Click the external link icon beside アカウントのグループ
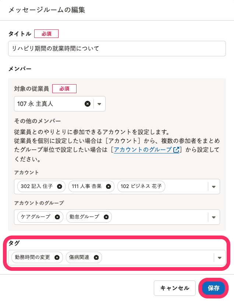The image size is (234, 301). coord(176,150)
